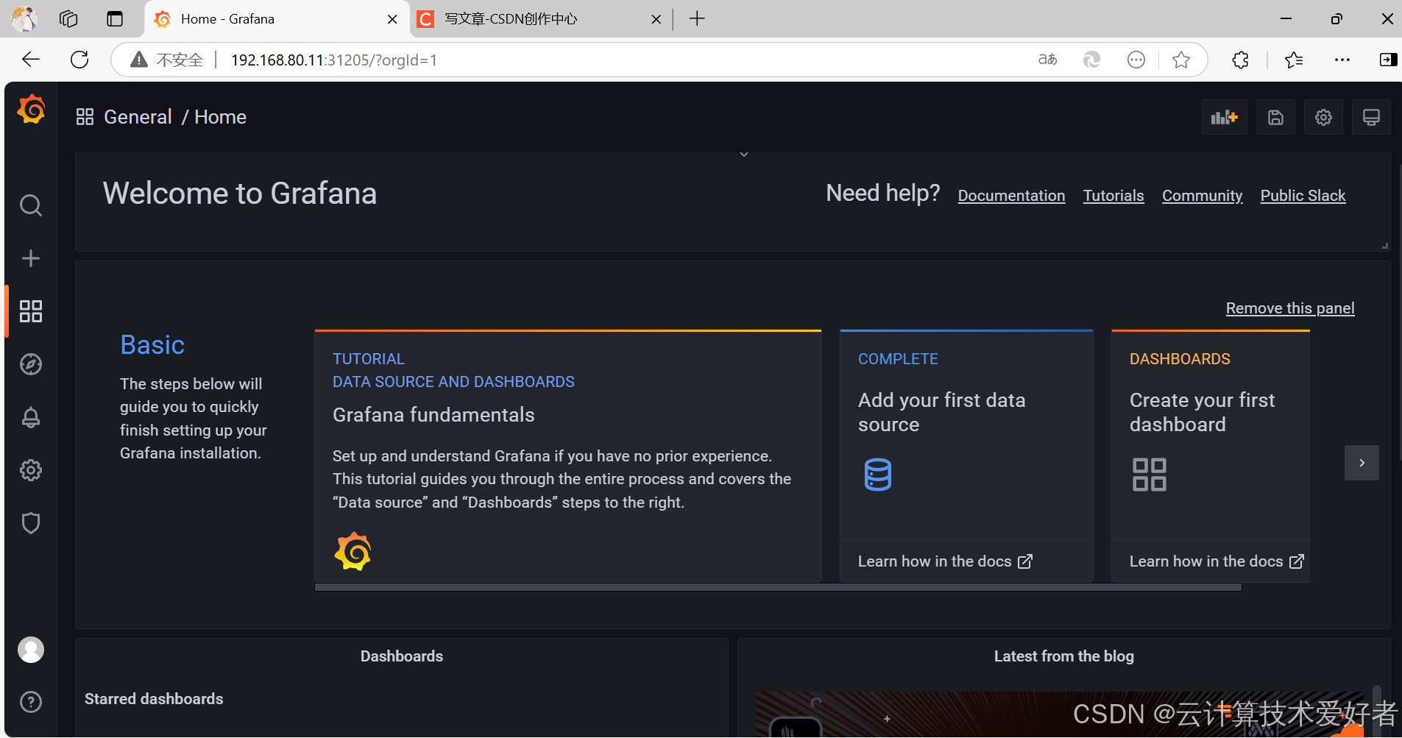Viewport: 1402px width, 738px height.
Task: Open the Configuration gear in the sidebar
Action: 31,470
